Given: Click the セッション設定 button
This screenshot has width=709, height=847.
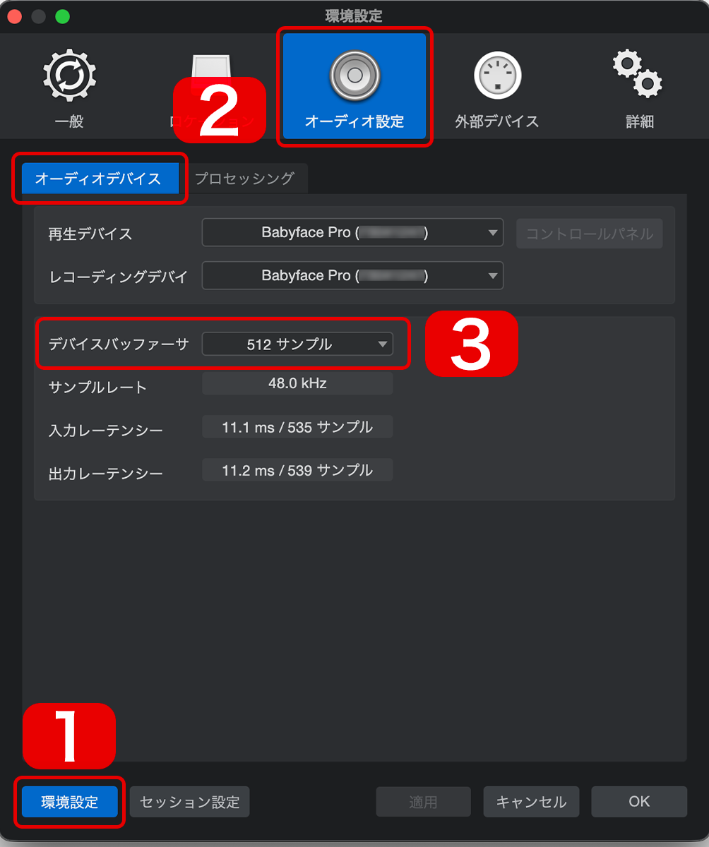Looking at the screenshot, I should (x=190, y=802).
